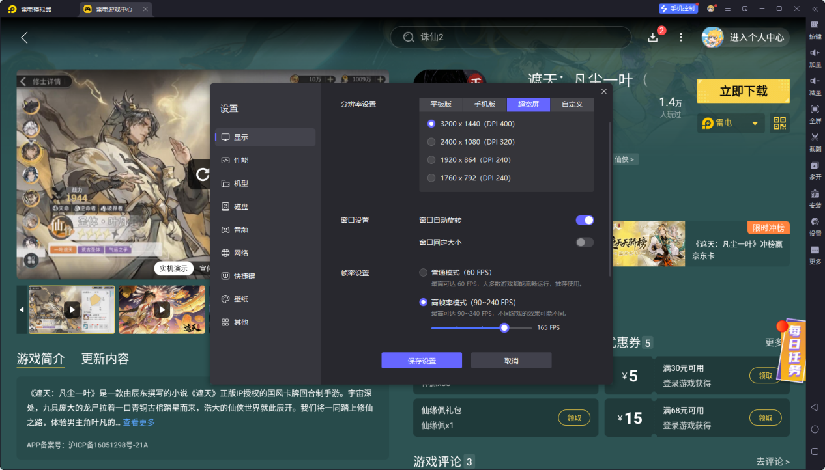Collapse the right sidebar with double chevron
This screenshot has height=470, width=825.
coord(815,8)
